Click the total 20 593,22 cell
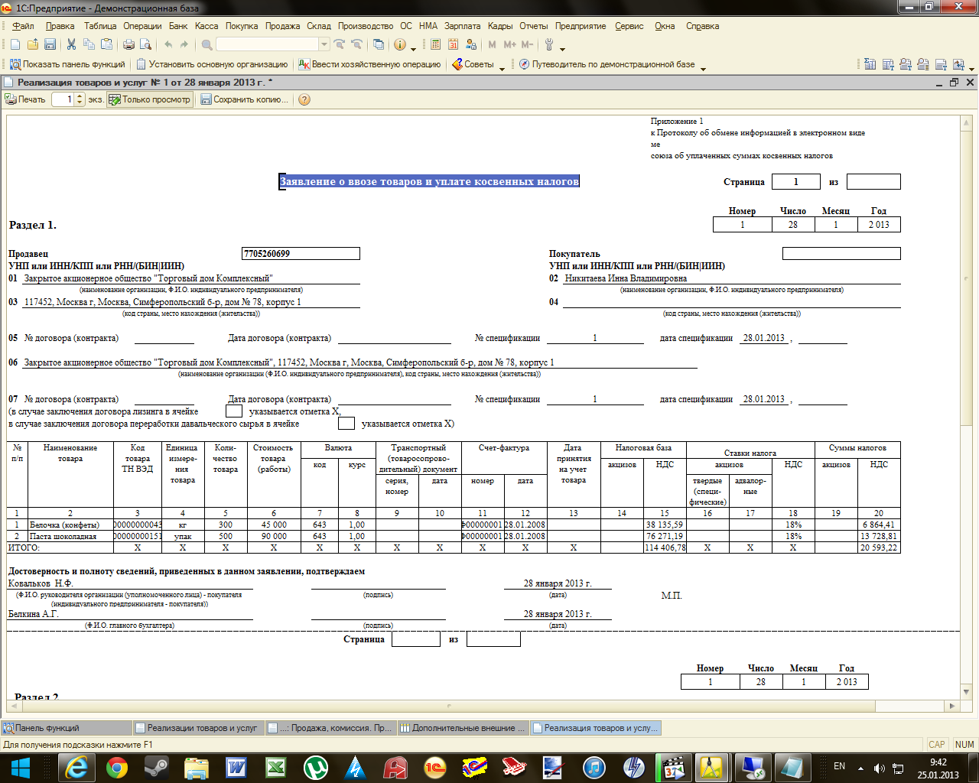The height and width of the screenshot is (783, 979). click(x=879, y=547)
